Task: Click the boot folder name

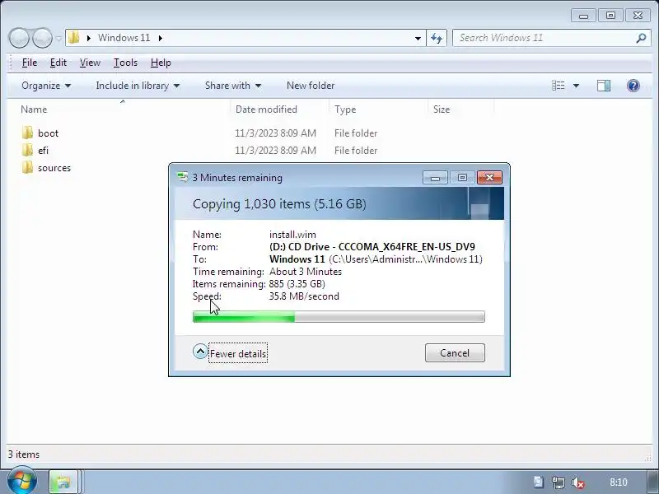Action: tap(48, 133)
